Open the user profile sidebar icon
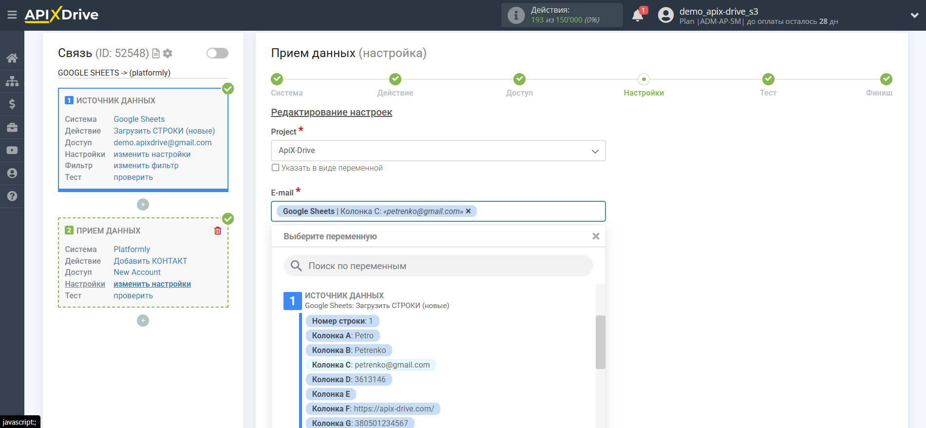926x428 pixels. (x=12, y=173)
